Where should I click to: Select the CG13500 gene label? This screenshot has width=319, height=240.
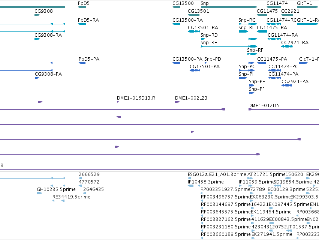(x=183, y=3)
